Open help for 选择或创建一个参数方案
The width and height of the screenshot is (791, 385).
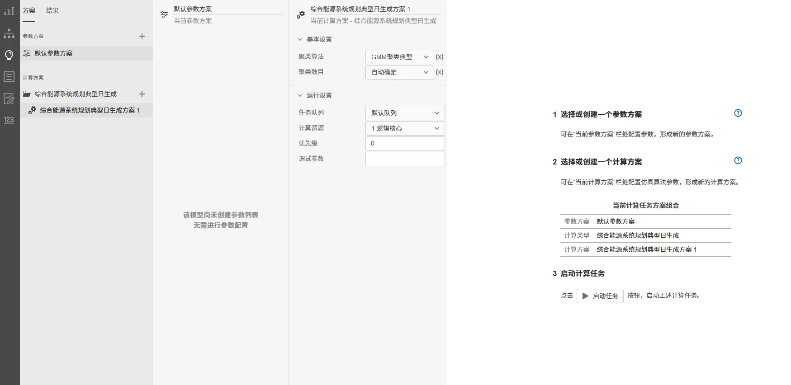coord(738,113)
